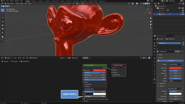Image resolution: width=185 pixels, height=104 pixels.
Task: Click Metallic slider in Principled BSDF node
Action: click(x=95, y=73)
